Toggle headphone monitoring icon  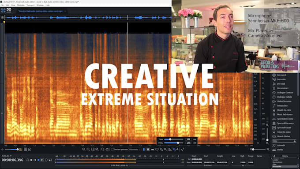click(28, 160)
